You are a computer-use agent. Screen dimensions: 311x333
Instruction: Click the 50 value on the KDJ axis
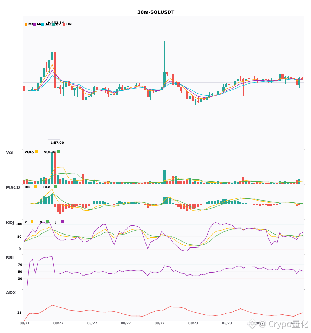(x=20, y=237)
